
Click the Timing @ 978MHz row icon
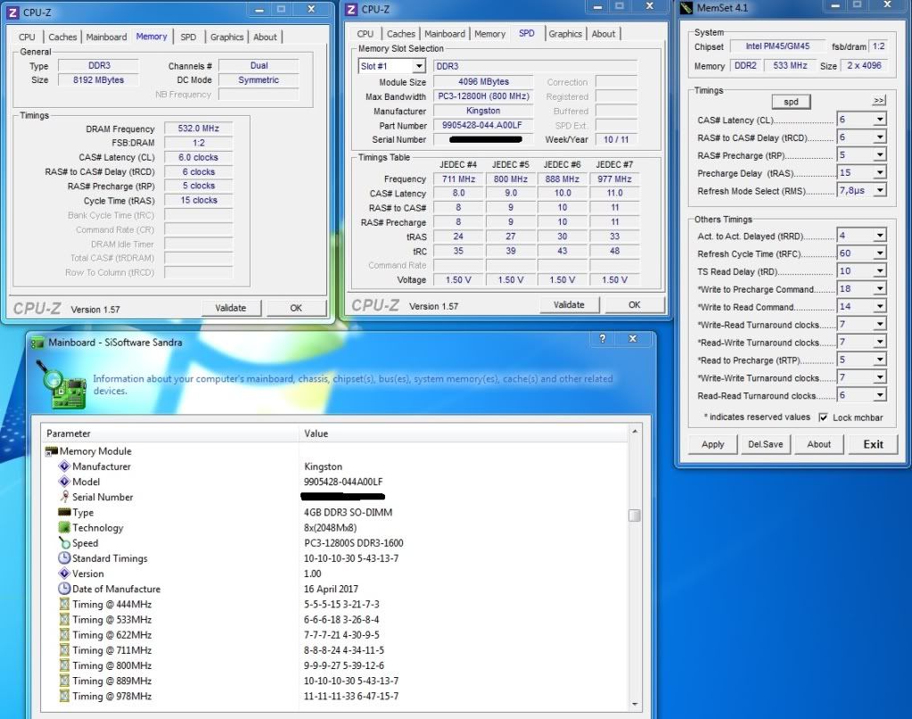64,696
